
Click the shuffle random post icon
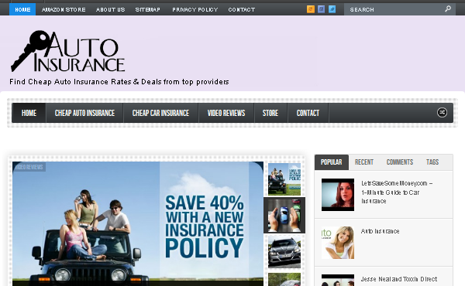[442, 112]
